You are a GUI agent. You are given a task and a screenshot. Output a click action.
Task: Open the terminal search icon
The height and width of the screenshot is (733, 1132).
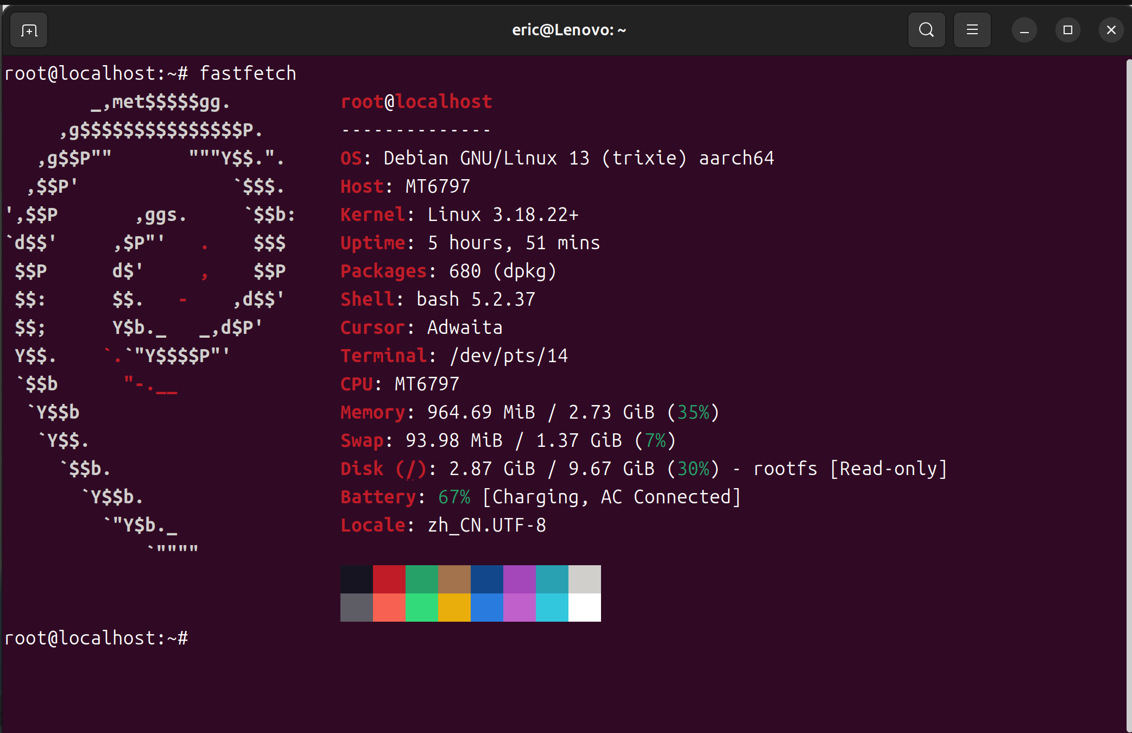pyautogui.click(x=926, y=30)
